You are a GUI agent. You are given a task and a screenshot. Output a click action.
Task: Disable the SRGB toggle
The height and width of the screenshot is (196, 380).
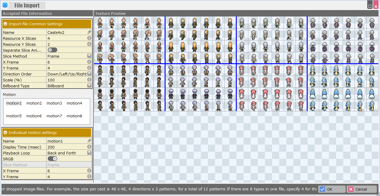point(52,159)
